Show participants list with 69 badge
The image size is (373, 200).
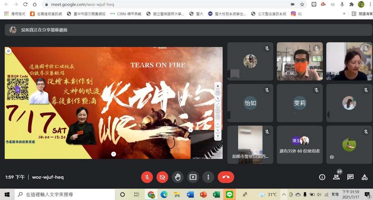click(x=336, y=177)
